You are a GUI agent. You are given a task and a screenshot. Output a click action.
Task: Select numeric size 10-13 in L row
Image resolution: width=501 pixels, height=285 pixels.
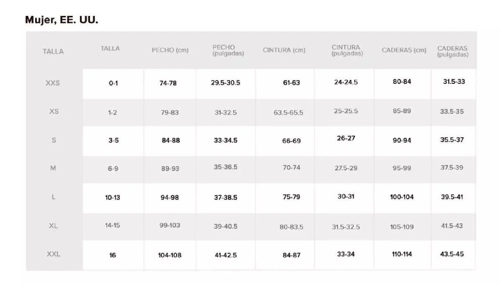[x=113, y=197]
